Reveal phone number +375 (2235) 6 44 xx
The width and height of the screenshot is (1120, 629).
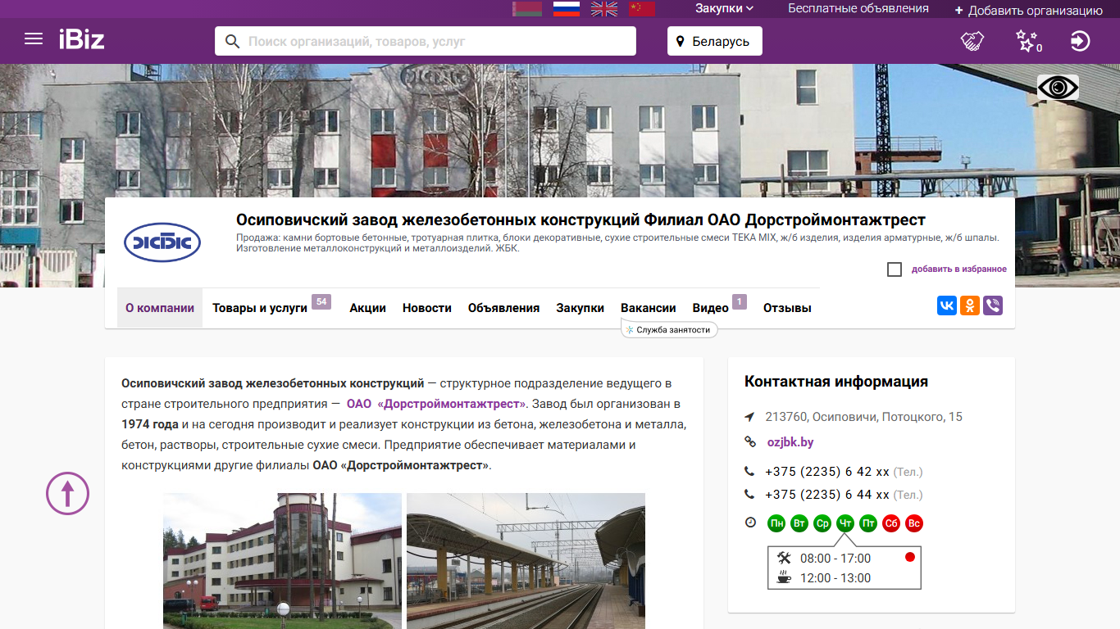pos(827,495)
